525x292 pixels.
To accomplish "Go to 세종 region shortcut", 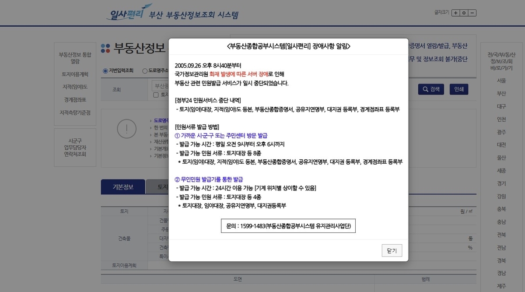I will [501, 171].
